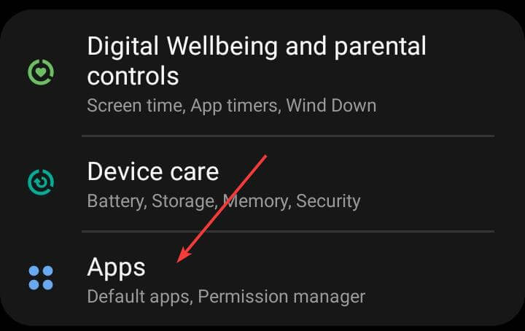Tap the teal Device care refresh icon

[41, 182]
